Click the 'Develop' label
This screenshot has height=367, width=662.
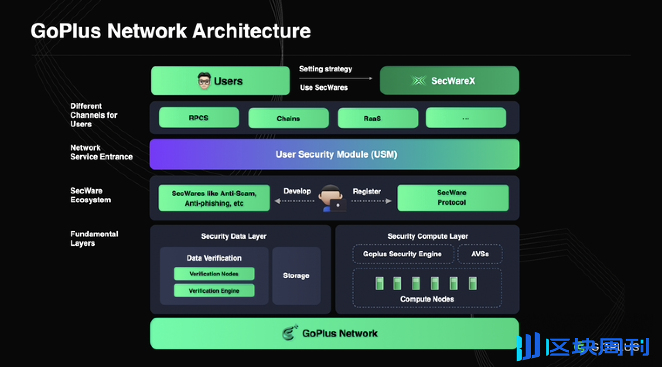tap(297, 191)
